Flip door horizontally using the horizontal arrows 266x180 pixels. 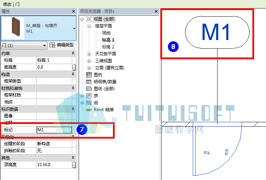coord(207,153)
